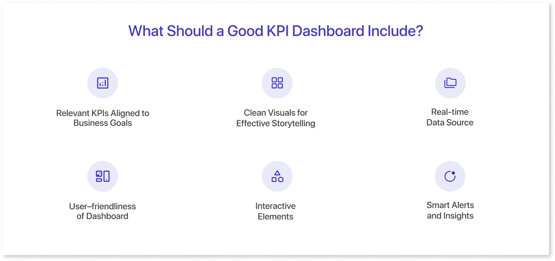Click the circle notification icon above Smart Alerts
The height and width of the screenshot is (261, 555).
(x=450, y=176)
